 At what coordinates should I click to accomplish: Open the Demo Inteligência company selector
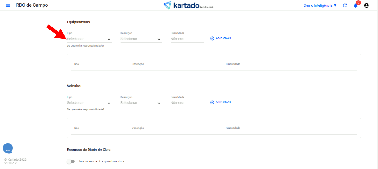pos(320,5)
